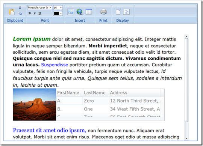The width and height of the screenshot is (203, 146).
Task: Click the desert butte image
Action: tap(35, 104)
